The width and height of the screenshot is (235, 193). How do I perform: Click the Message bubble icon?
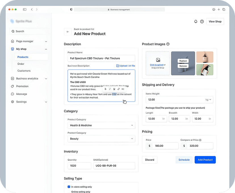(x=12, y=94)
